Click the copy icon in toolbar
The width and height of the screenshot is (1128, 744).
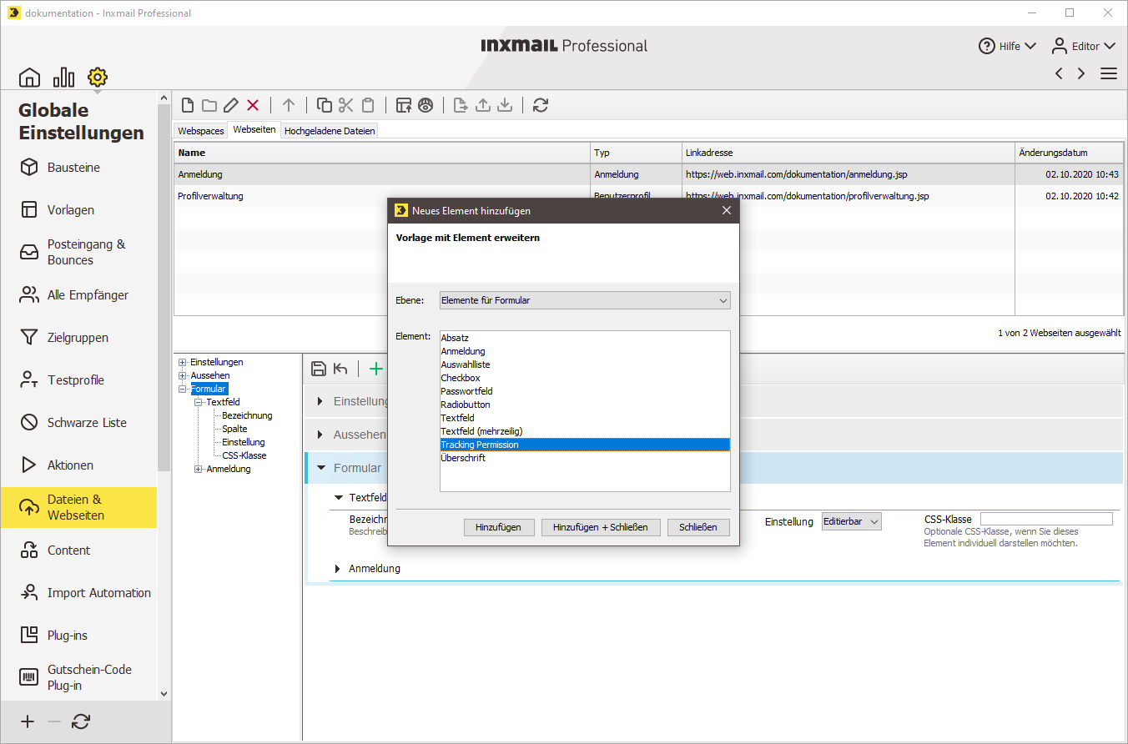tap(325, 105)
